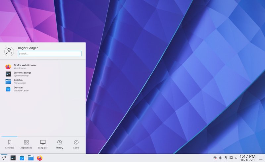Image resolution: width=265 pixels, height=162 pixels.
Task: Open System Settings from favorites list
Action: tap(43, 74)
